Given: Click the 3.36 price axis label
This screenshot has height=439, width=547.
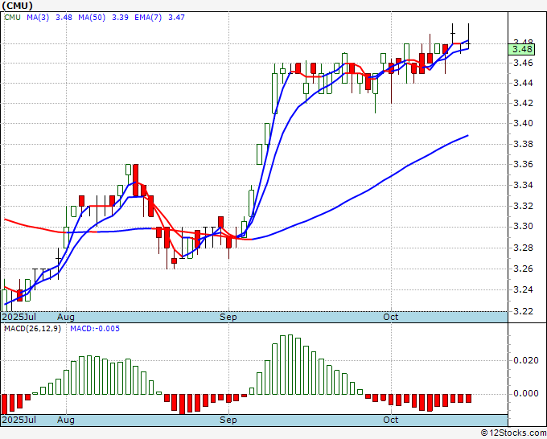Looking at the screenshot, I should tap(523, 164).
